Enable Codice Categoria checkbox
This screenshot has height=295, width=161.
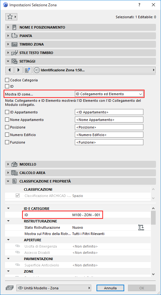pyautogui.click(x=7, y=80)
